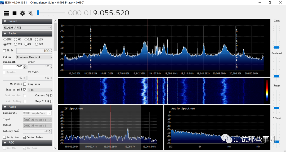This screenshot has width=286, height=152.
Task: Click the frequency display 19.055.520
Action: coord(99,13)
